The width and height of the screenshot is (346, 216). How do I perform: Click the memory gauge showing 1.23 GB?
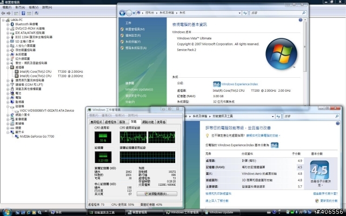[103, 157]
